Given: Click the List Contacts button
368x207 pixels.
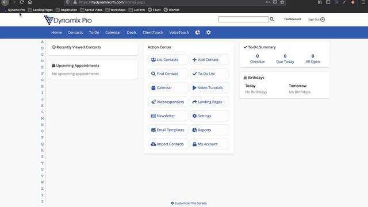Looking at the screenshot, I should pyautogui.click(x=168, y=60).
